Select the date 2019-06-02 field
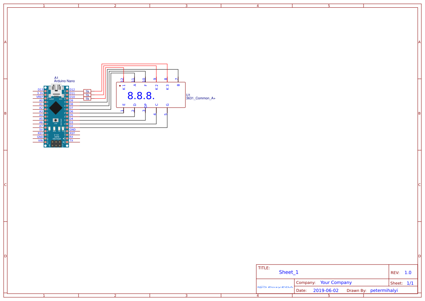This screenshot has width=425, height=301. [326, 290]
